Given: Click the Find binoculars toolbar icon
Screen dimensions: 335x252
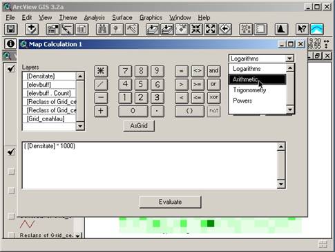Looking at the screenshot, I should [x=102, y=29].
